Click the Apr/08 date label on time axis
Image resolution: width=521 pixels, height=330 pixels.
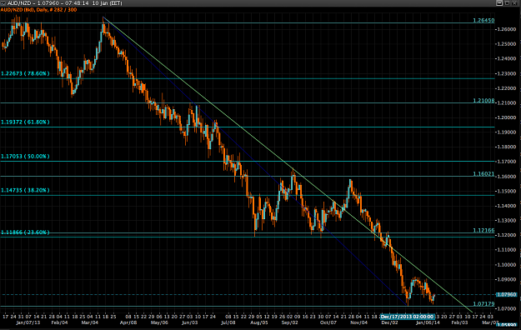click(x=128, y=322)
